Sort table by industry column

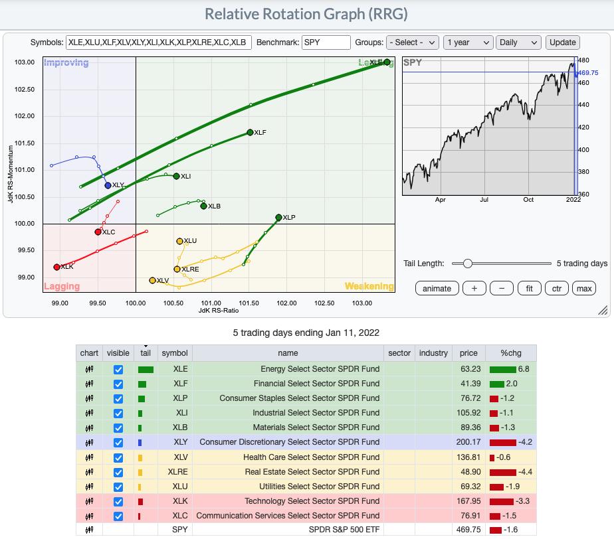(433, 353)
